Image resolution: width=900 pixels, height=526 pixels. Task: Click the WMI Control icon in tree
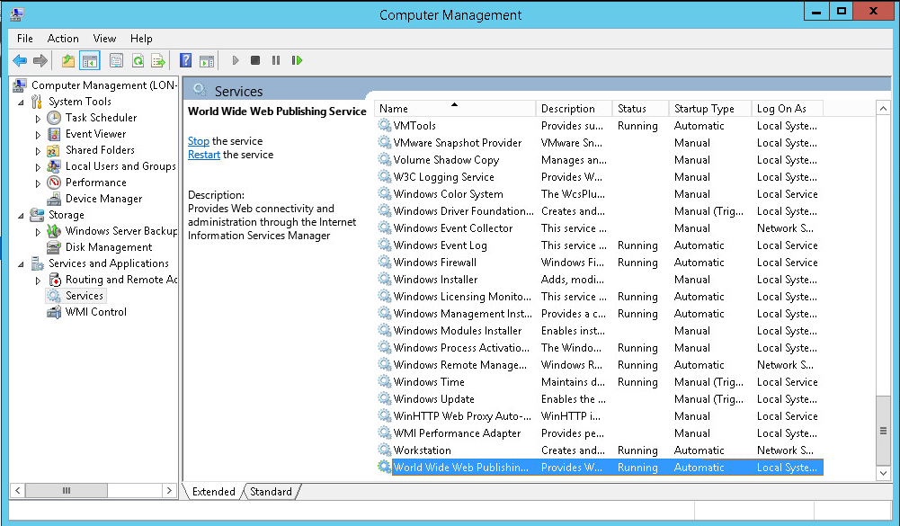54,312
